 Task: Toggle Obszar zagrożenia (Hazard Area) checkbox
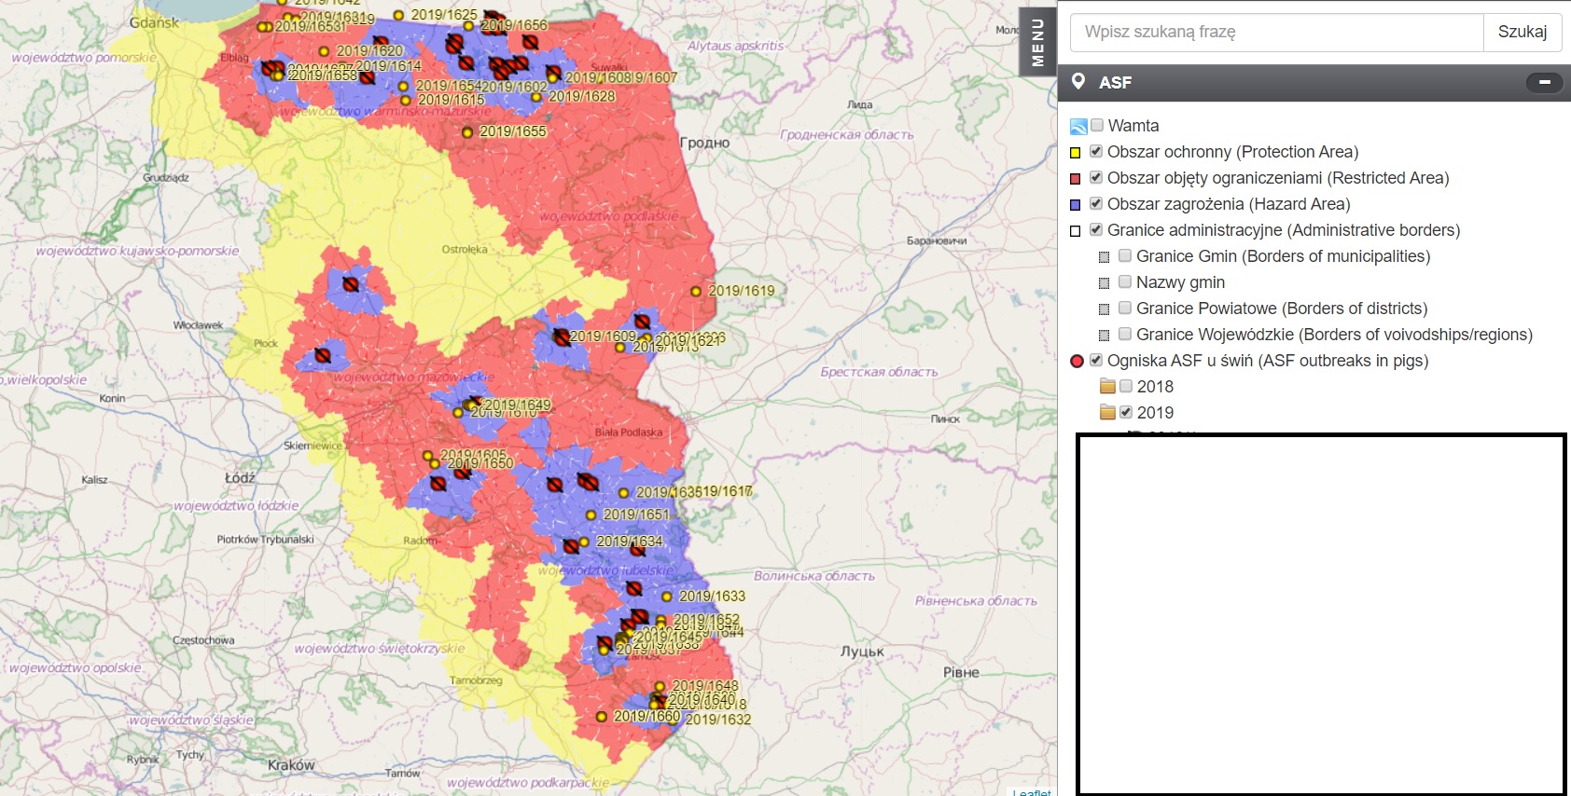[1096, 203]
